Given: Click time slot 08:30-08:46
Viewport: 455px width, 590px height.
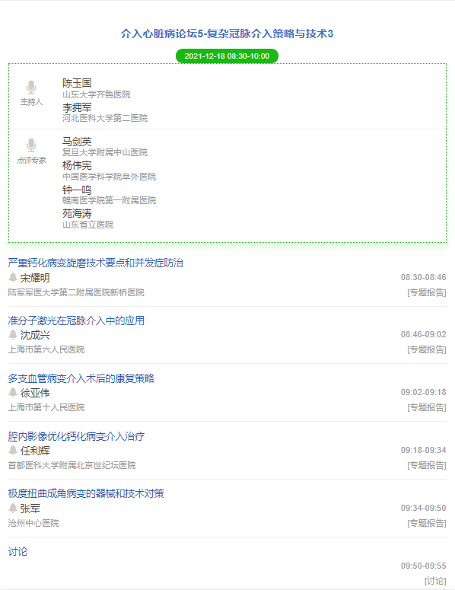Looking at the screenshot, I should click(423, 277).
